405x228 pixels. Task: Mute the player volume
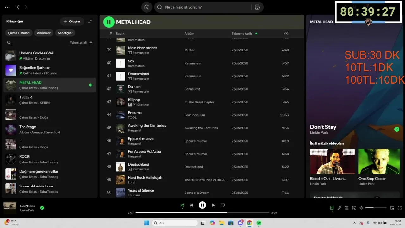[x=361, y=208]
